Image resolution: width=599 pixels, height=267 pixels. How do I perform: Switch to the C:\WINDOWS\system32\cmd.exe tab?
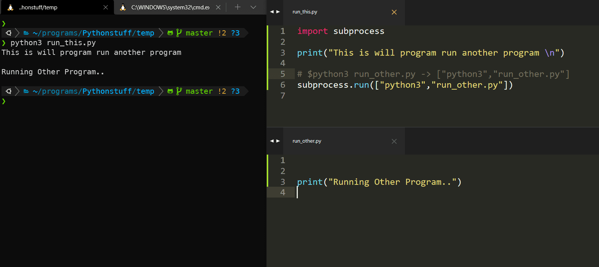click(170, 7)
